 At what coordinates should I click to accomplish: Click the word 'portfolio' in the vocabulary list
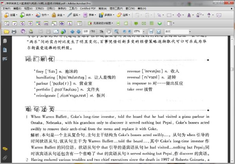click(x=43, y=89)
